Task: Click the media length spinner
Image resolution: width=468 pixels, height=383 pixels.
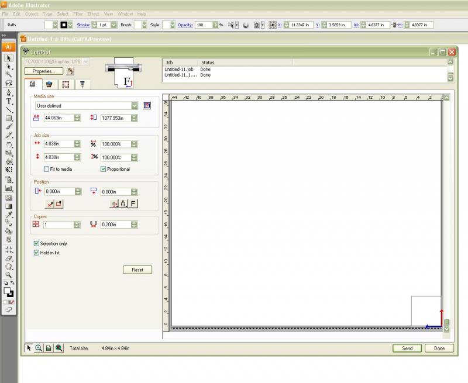Action: [x=135, y=118]
